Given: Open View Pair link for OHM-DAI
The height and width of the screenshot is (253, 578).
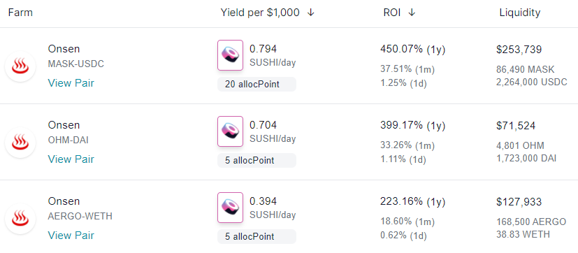Looking at the screenshot, I should click(x=71, y=159).
